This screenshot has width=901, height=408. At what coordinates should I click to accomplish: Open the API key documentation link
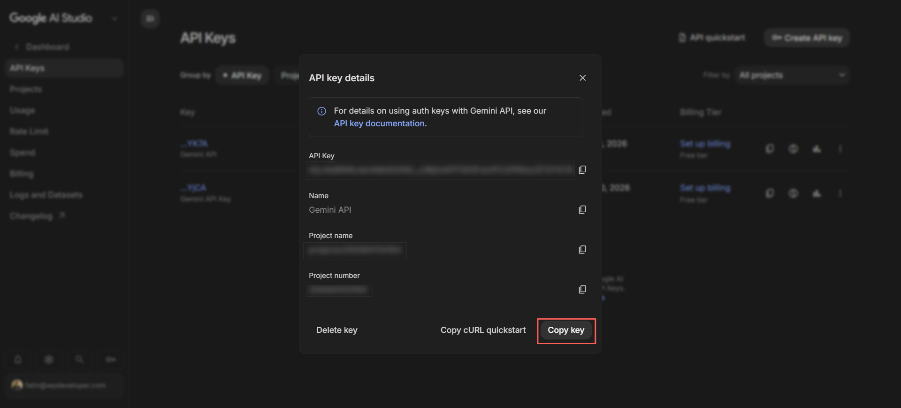click(379, 123)
